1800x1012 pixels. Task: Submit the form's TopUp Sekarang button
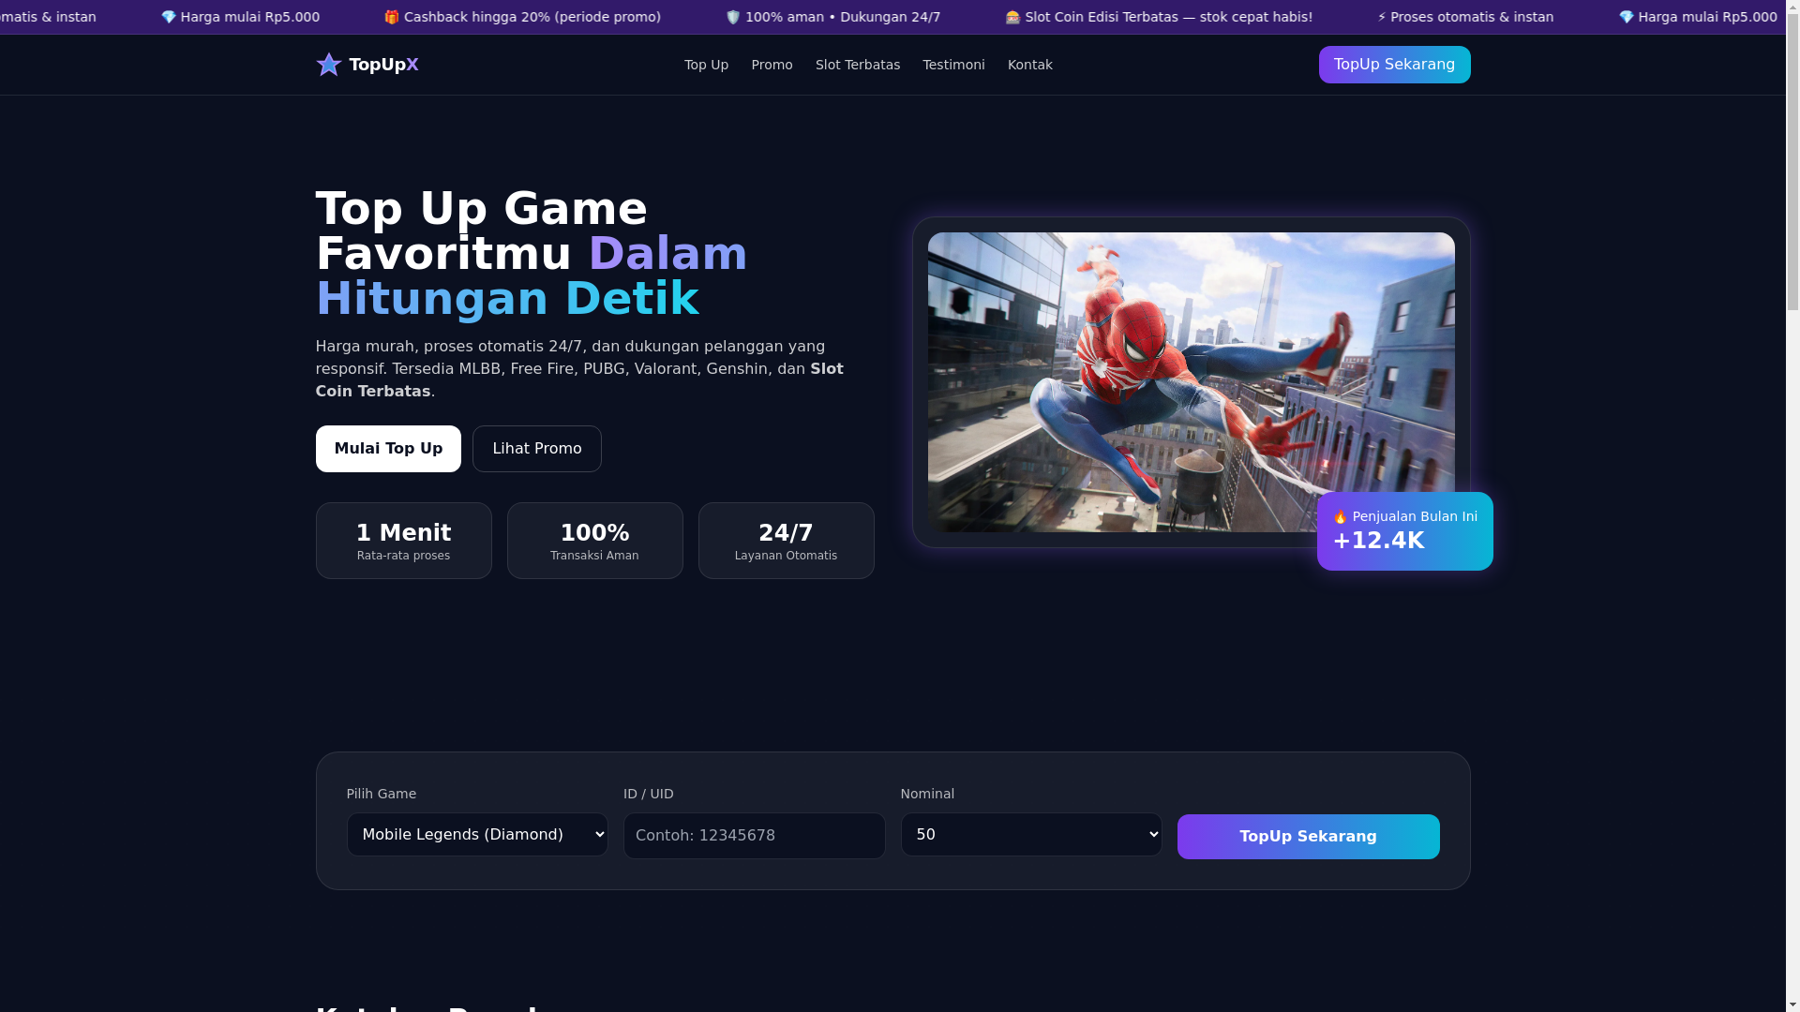coord(1309,837)
